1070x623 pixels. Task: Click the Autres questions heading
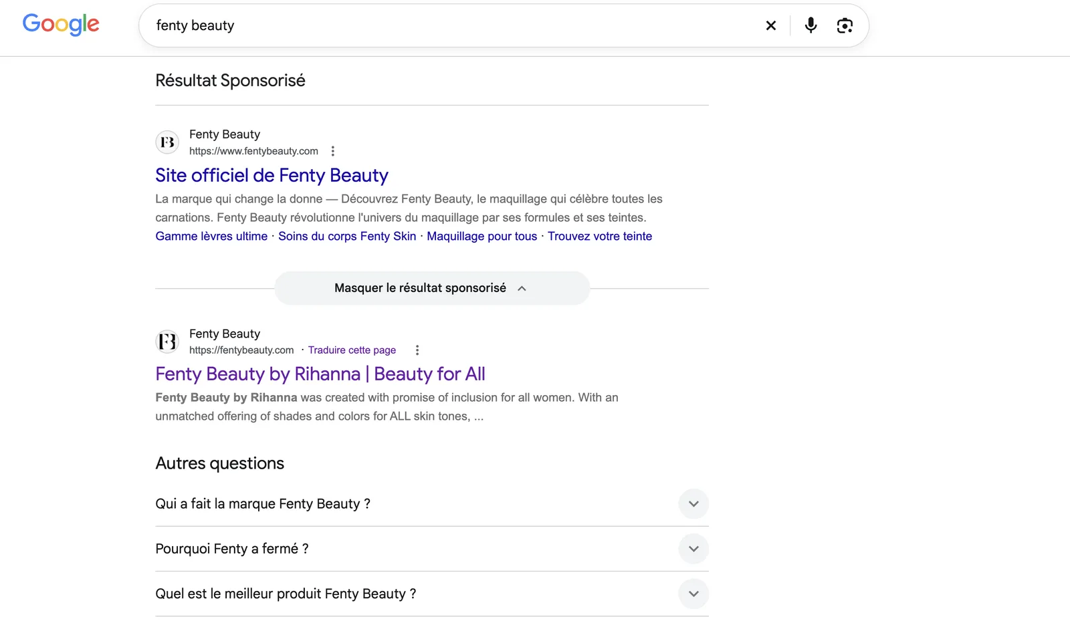tap(219, 463)
